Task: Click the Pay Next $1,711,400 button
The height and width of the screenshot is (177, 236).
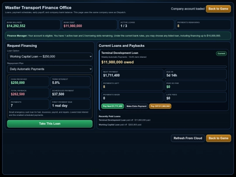Action: click(113, 106)
